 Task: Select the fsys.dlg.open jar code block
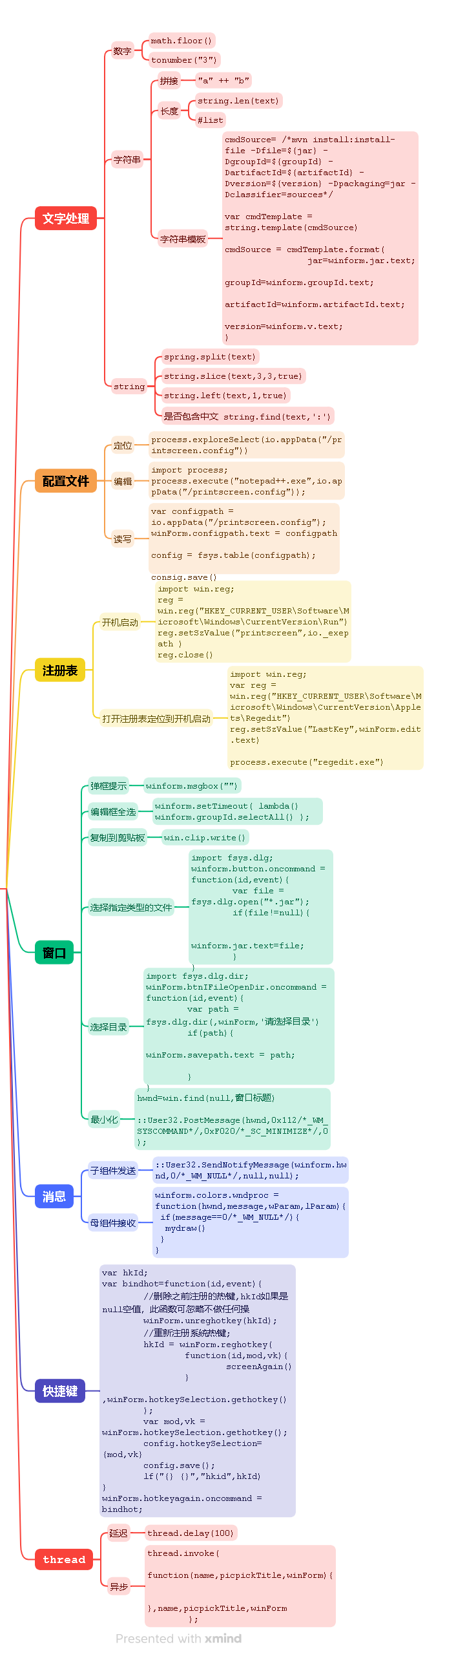pyautogui.click(x=261, y=908)
